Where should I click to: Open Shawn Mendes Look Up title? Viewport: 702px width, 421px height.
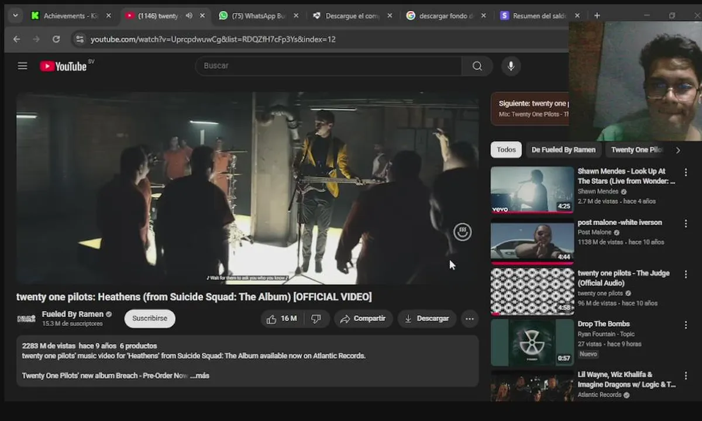pyautogui.click(x=627, y=177)
